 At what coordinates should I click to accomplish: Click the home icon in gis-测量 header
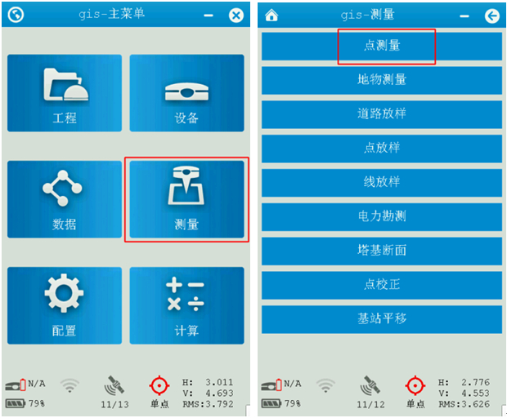(x=271, y=15)
